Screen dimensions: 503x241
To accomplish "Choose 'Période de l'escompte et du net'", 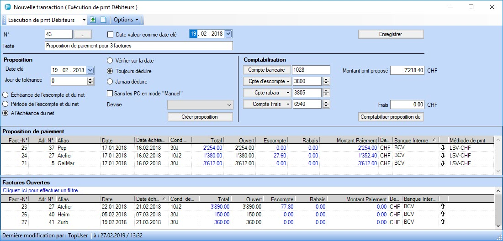I will pyautogui.click(x=6, y=104).
